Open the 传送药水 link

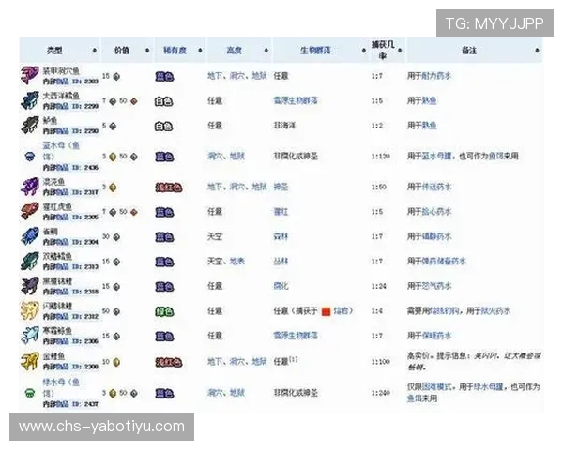(436, 187)
